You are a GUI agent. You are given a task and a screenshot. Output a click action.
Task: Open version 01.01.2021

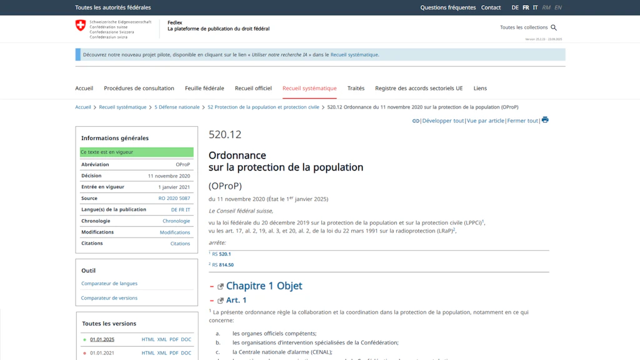point(102,353)
